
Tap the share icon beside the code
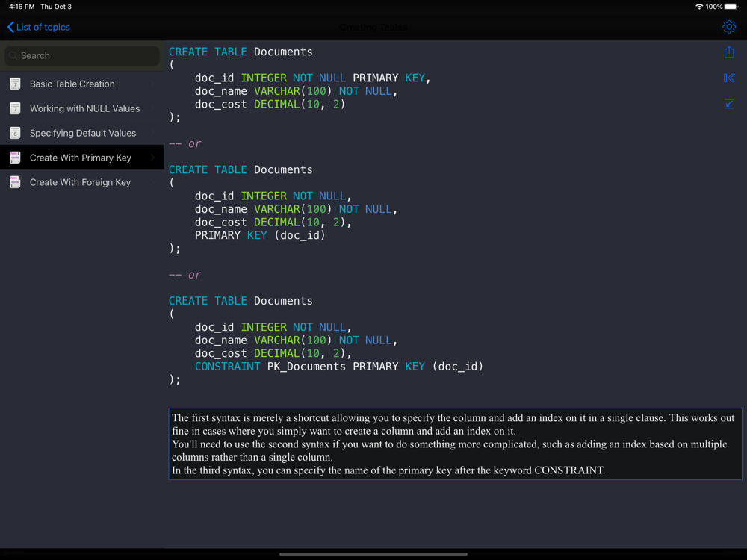[x=729, y=52]
